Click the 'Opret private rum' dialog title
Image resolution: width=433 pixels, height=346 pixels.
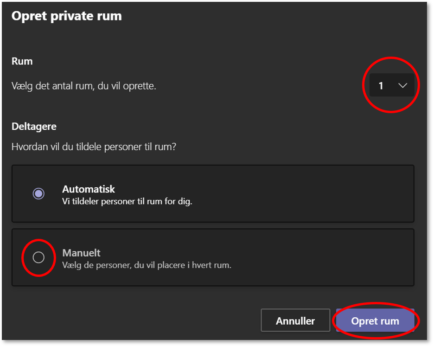66,16
